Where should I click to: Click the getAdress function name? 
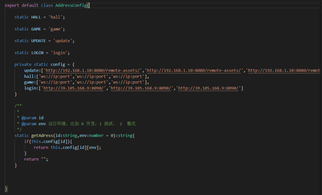(42, 135)
